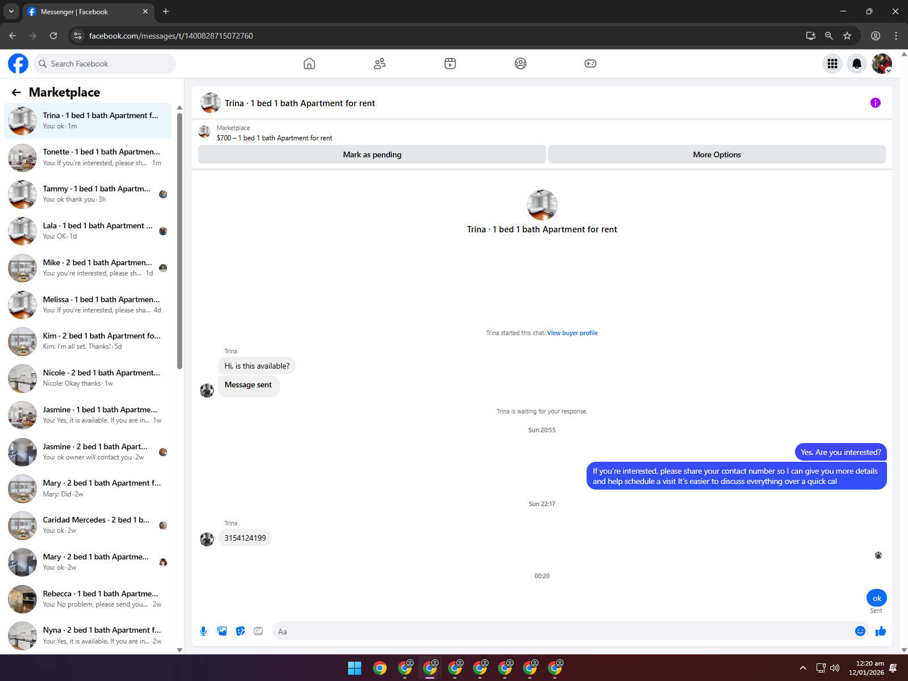This screenshot has width=908, height=681.
Task: Open the View buyer profile link
Action: pos(572,333)
